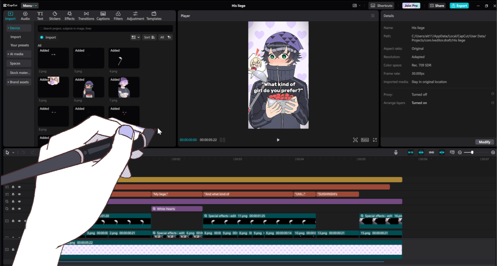Choose the Select pointer tool in the timeline
Viewport: 497px width, 266px height.
pyautogui.click(x=7, y=152)
